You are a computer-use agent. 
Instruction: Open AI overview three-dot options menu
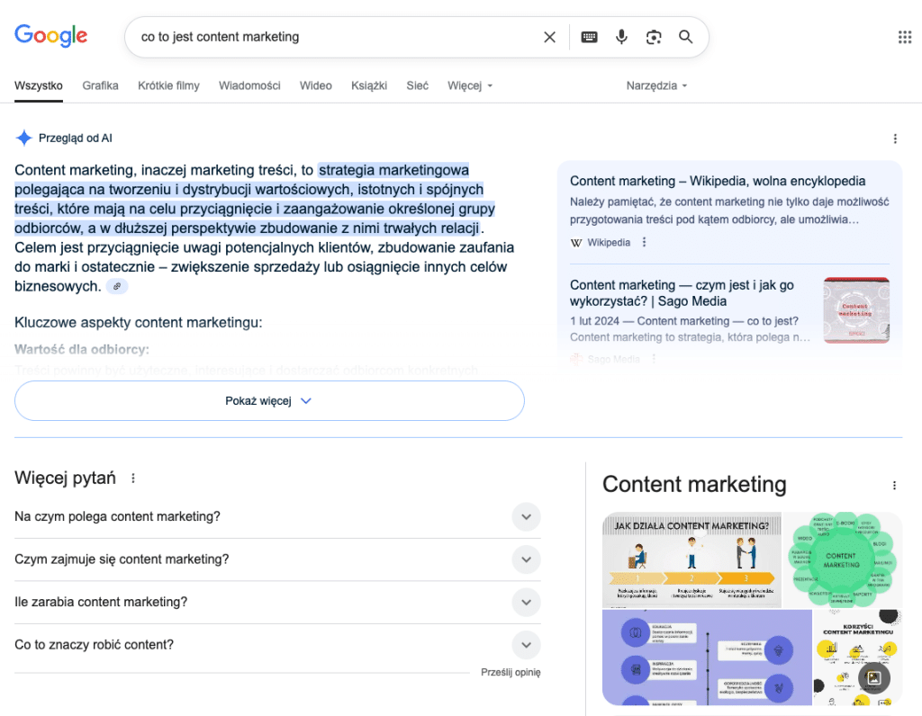click(x=895, y=139)
